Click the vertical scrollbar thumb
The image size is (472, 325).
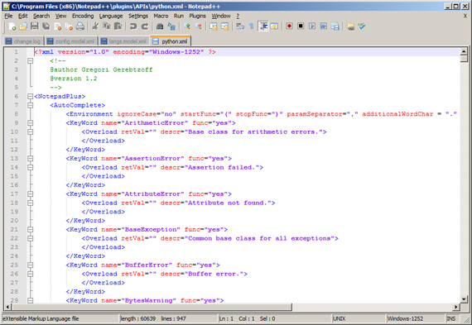click(464, 59)
